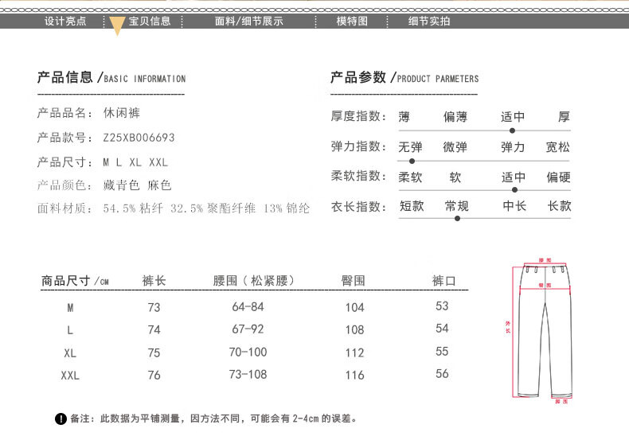Click the 衣长指数 slider dot

pos(457,218)
